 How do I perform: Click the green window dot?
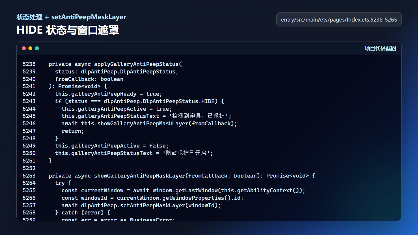click(37, 48)
